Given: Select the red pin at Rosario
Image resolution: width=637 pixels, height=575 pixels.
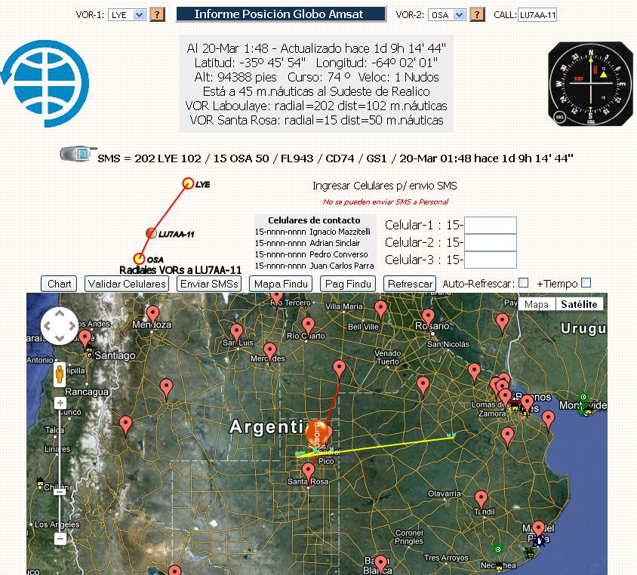Looking at the screenshot, I should coord(428,318).
